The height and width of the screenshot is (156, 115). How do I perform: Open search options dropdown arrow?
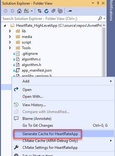104,19
